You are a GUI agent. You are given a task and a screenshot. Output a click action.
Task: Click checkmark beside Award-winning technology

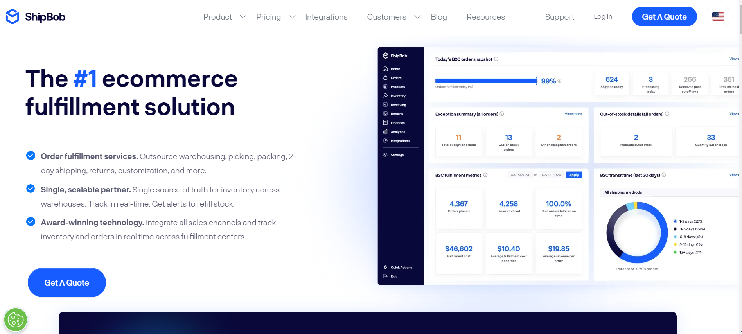tap(31, 222)
